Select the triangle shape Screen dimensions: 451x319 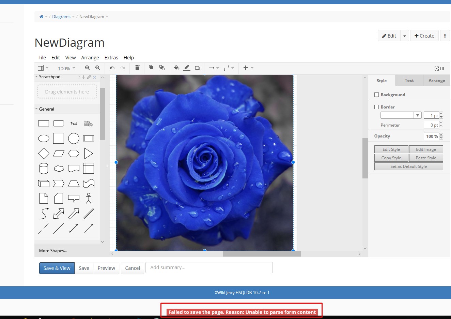(x=89, y=154)
